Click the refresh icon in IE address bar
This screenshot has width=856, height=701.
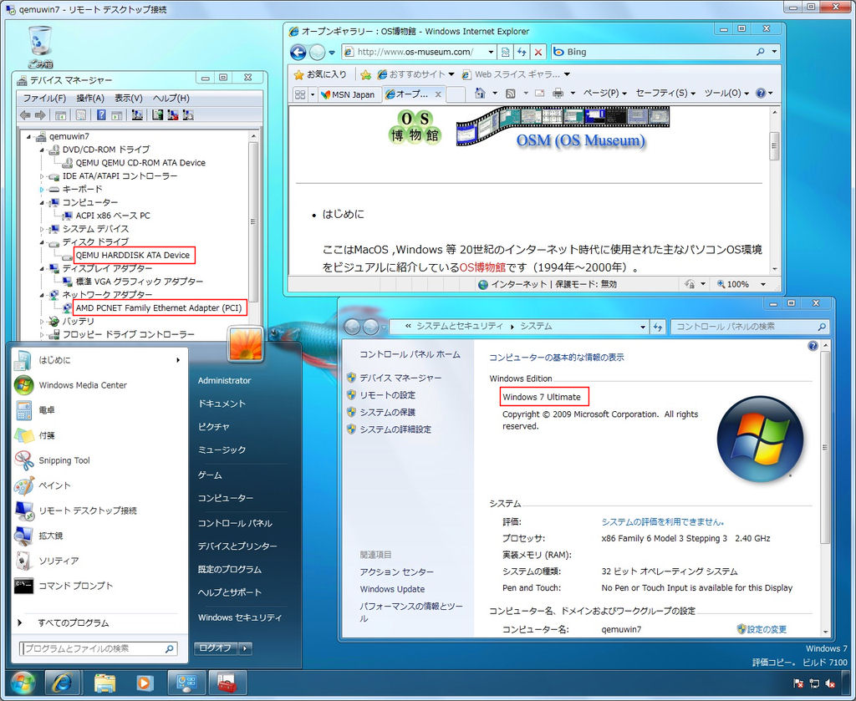tap(522, 52)
